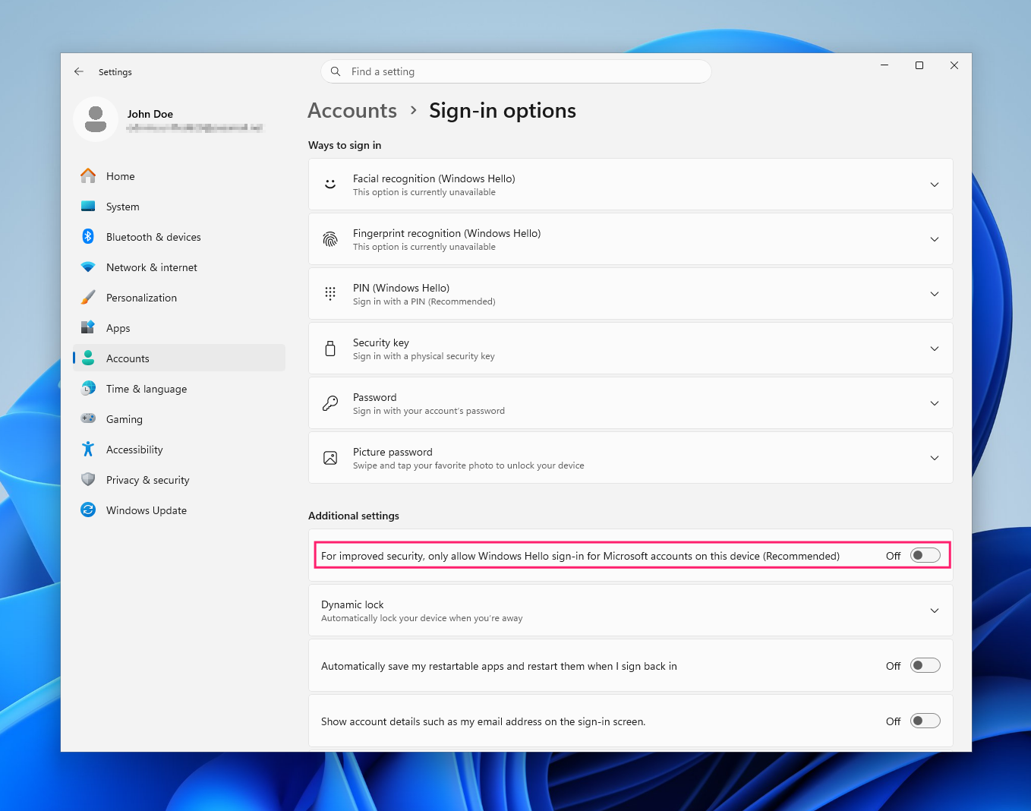Open Accessibility settings

[179, 450]
